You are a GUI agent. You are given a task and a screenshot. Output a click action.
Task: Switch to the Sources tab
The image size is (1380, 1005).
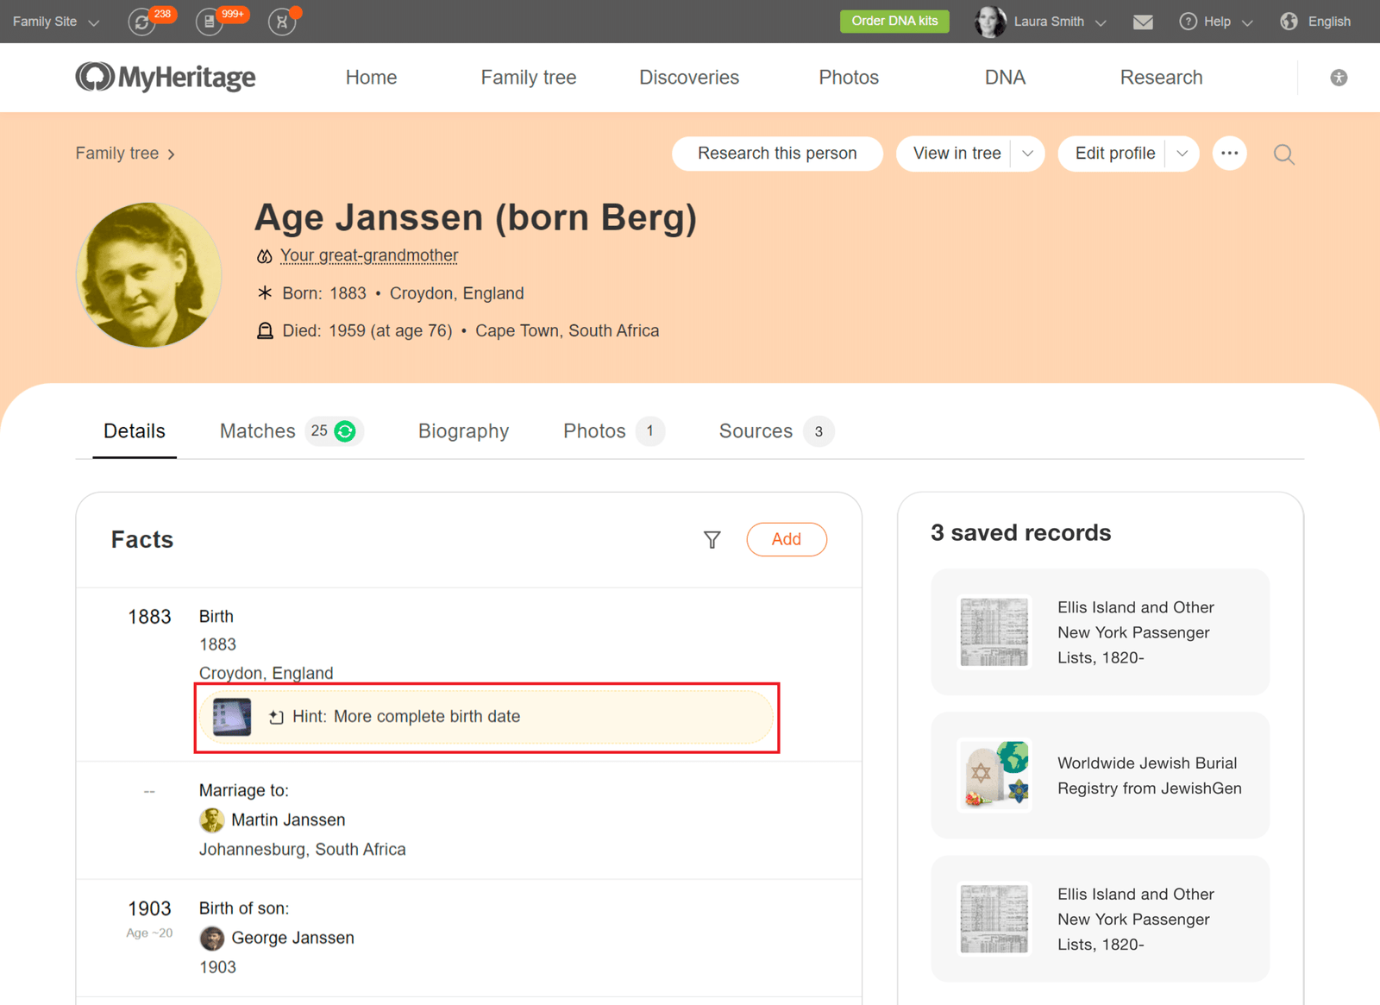756,431
